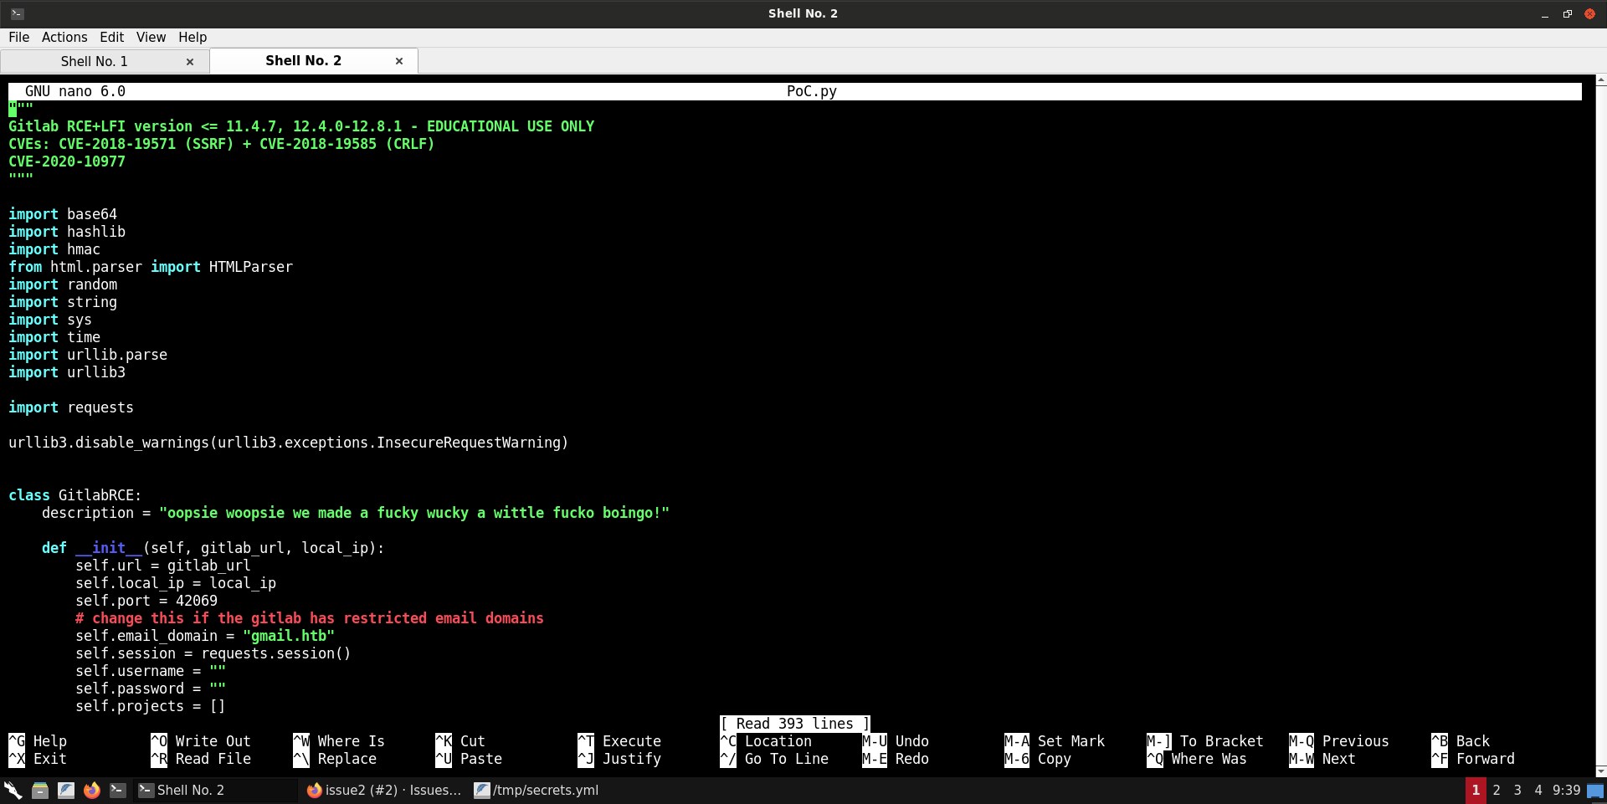The height and width of the screenshot is (804, 1607).
Task: Click the Go To Line shortcut label
Action: click(774, 759)
